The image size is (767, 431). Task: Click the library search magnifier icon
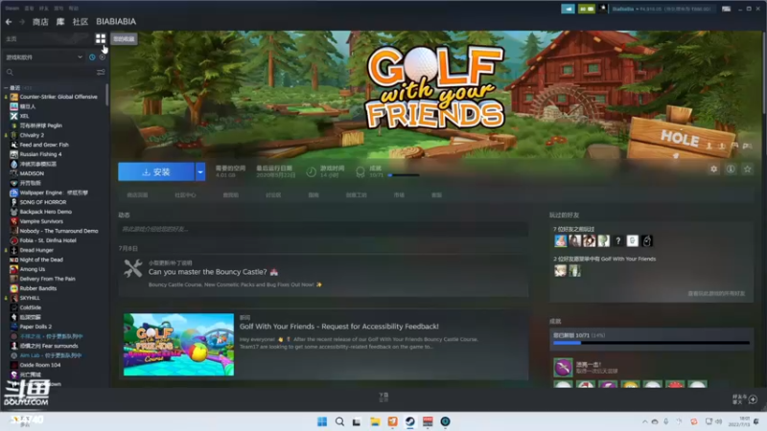click(x=10, y=73)
